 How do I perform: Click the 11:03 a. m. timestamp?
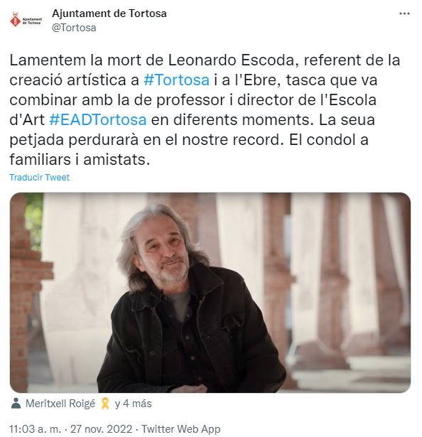35,429
